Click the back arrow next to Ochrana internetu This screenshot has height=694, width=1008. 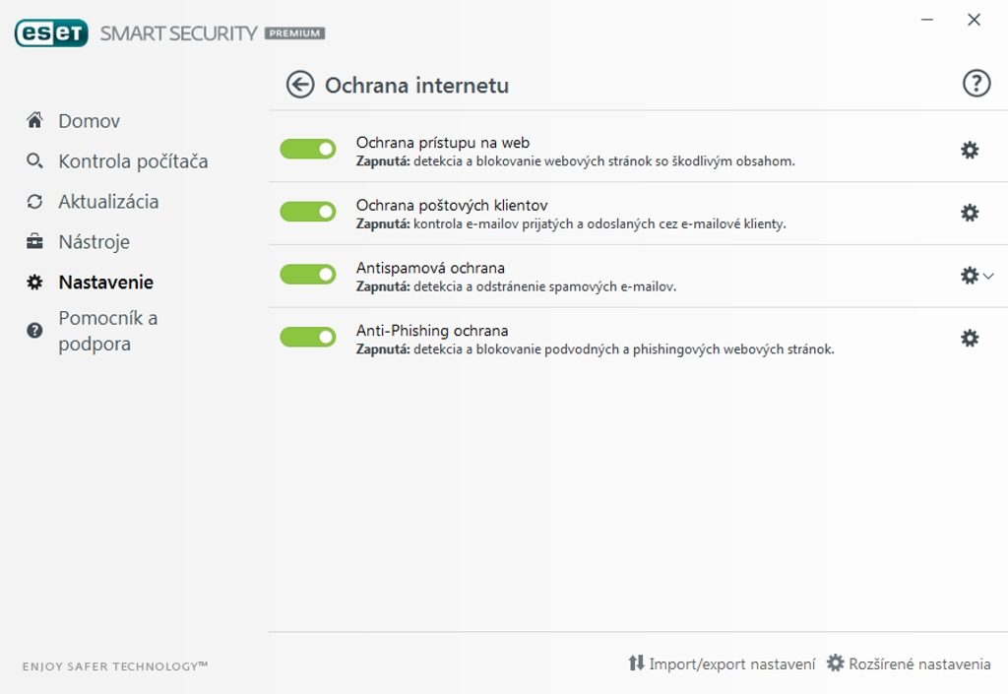300,85
